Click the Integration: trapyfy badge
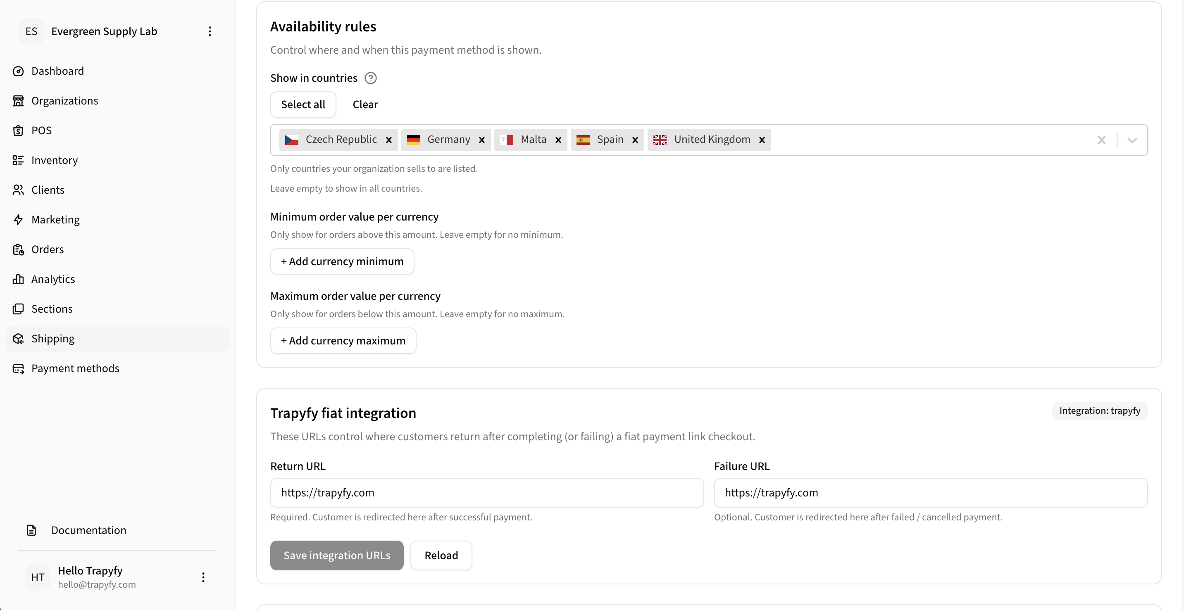 point(1100,411)
